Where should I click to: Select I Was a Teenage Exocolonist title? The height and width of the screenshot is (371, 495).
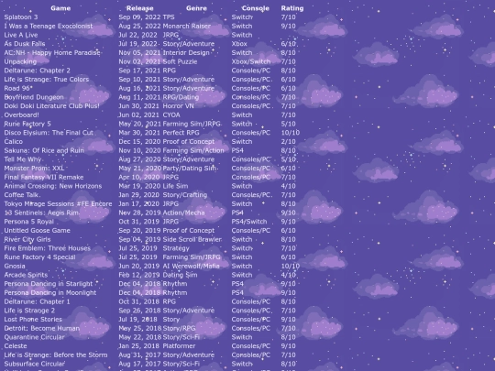(49, 26)
